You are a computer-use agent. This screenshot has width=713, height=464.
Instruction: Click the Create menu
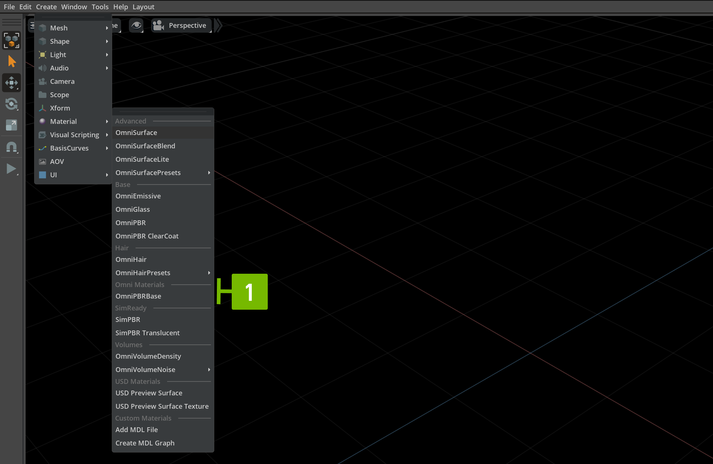tap(46, 7)
